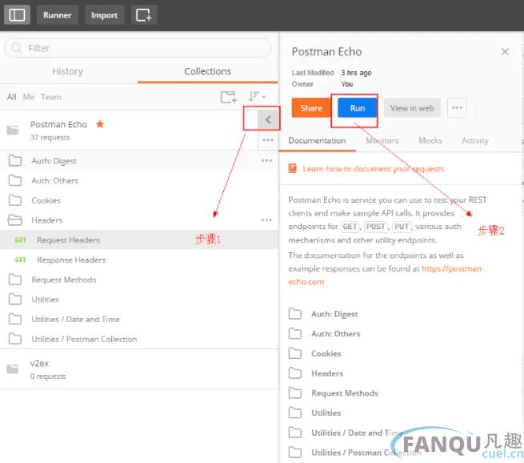The width and height of the screenshot is (524, 463).
Task: Click documentation panel Headers folder icon
Action: point(295,373)
